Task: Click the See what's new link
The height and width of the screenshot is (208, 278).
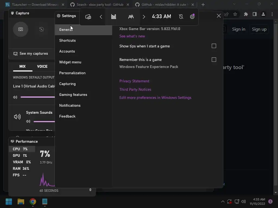Action: click(132, 36)
